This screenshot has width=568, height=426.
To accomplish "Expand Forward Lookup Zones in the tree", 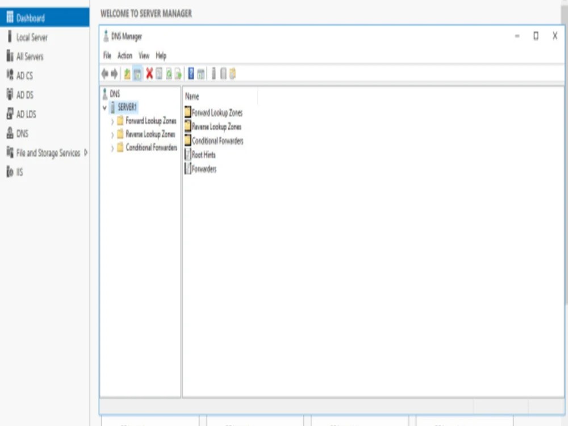I will [x=112, y=121].
